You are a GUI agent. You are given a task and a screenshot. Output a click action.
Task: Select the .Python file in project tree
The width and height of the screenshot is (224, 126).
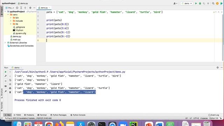tap(18, 30)
